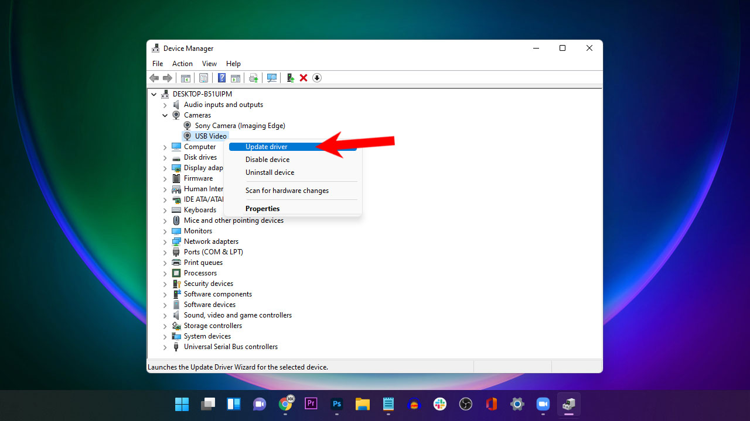Image resolution: width=750 pixels, height=421 pixels.
Task: Open Help via the blue question mark icon
Action: [x=221, y=78]
